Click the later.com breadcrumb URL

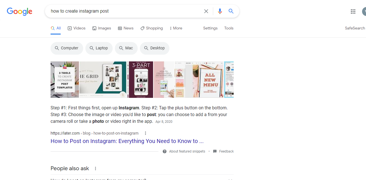[x=94, y=133]
